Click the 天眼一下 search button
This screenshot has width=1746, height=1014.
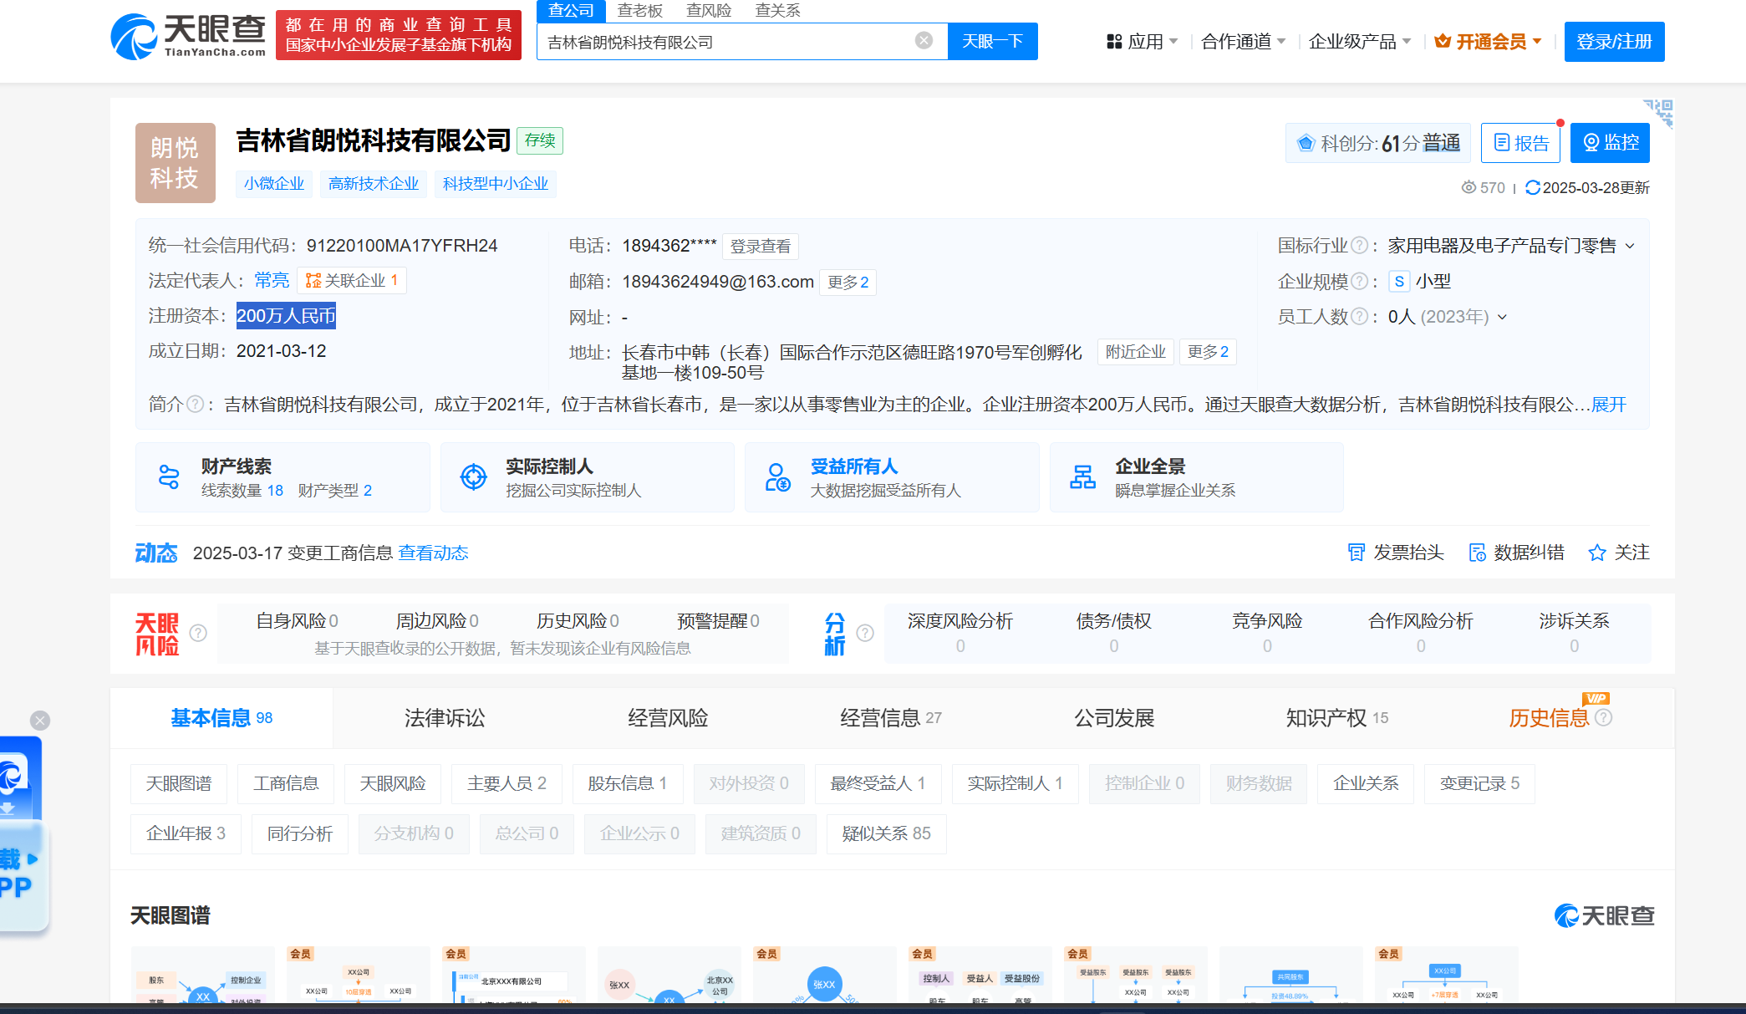(x=993, y=41)
